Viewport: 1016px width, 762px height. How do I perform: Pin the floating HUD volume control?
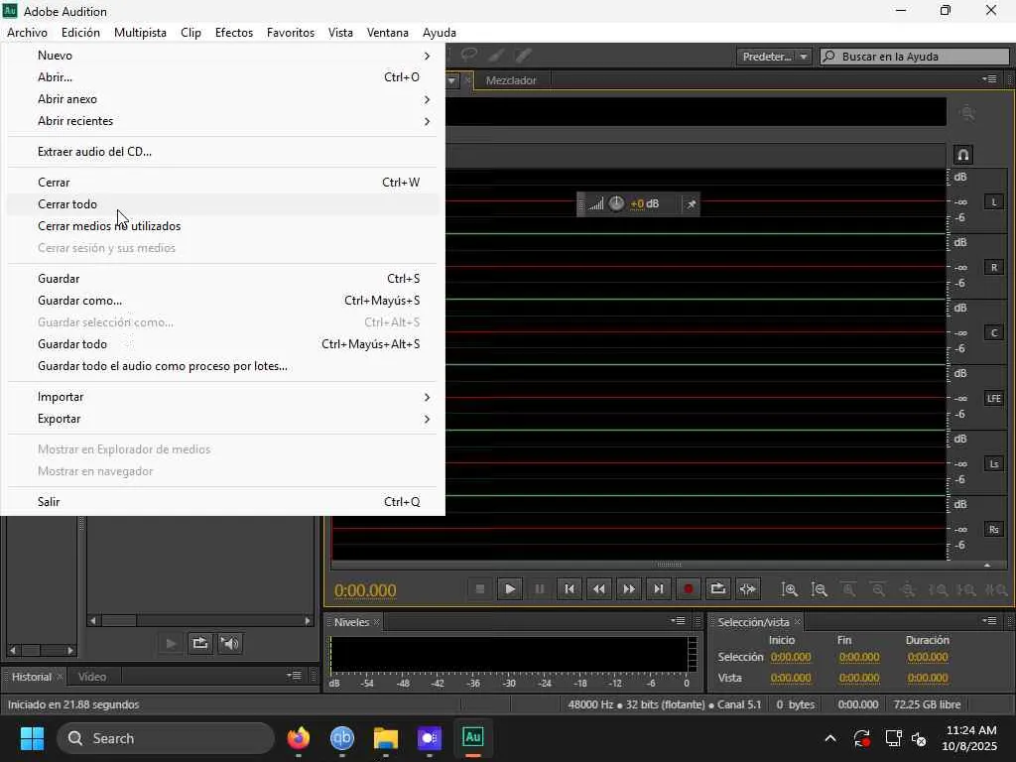(x=692, y=204)
